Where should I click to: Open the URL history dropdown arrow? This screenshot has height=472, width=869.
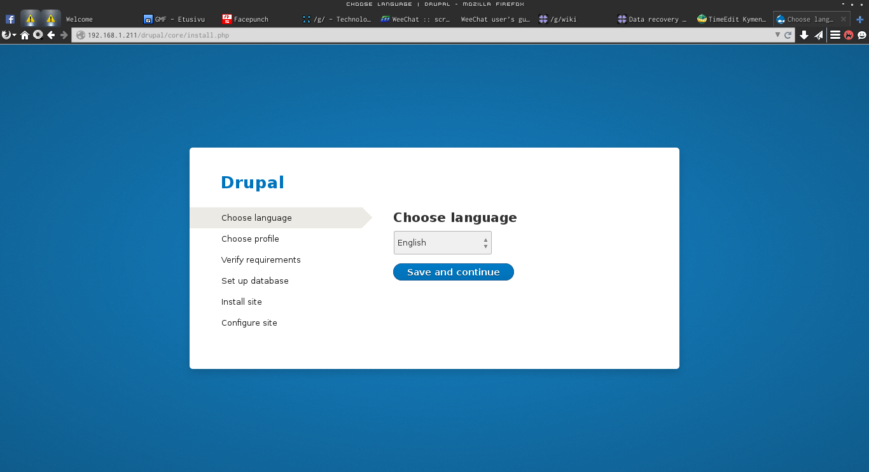[777, 36]
